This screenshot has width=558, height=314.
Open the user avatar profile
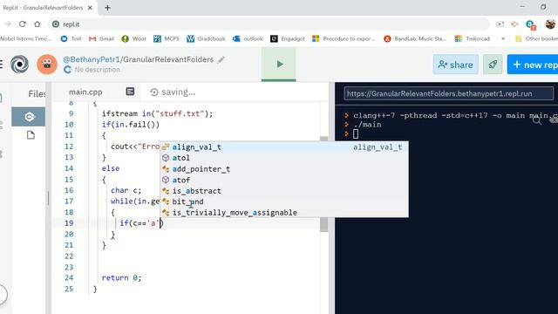point(47,65)
